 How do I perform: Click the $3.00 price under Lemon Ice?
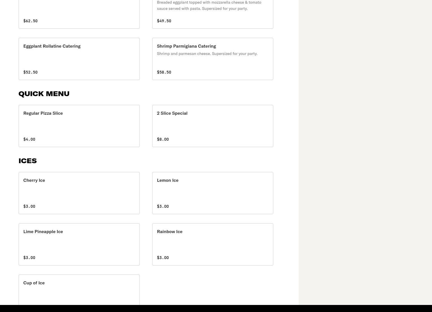click(163, 206)
